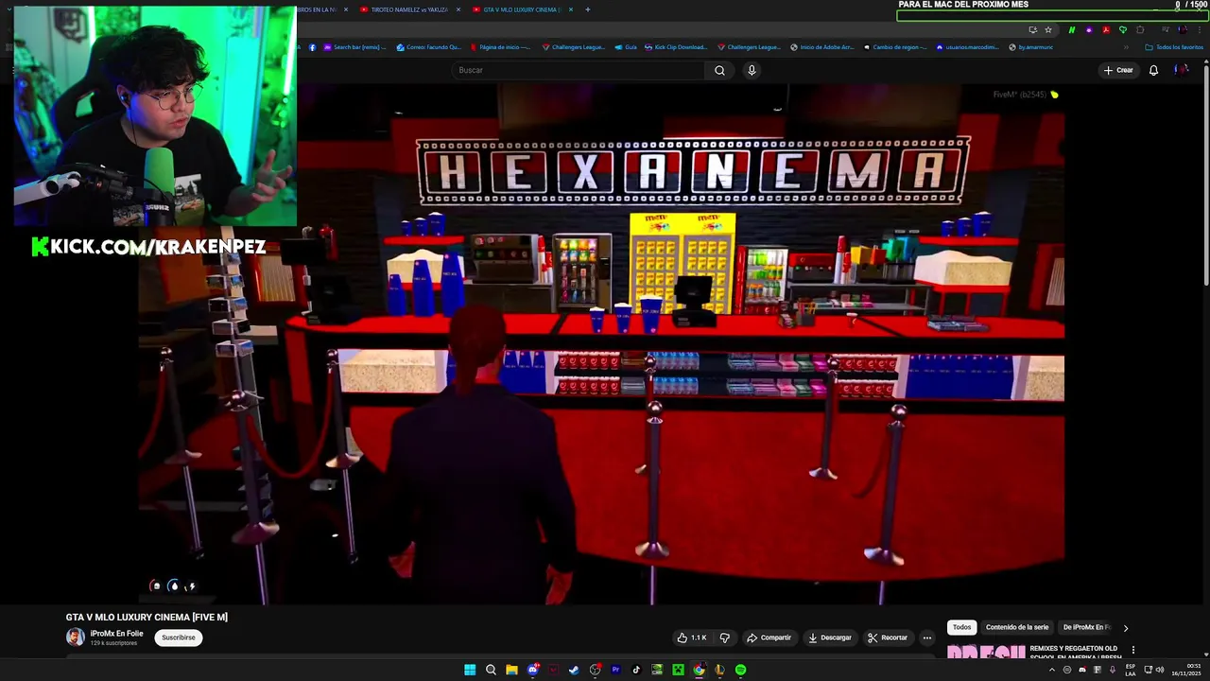Open Spotify from the taskbar

click(740, 670)
